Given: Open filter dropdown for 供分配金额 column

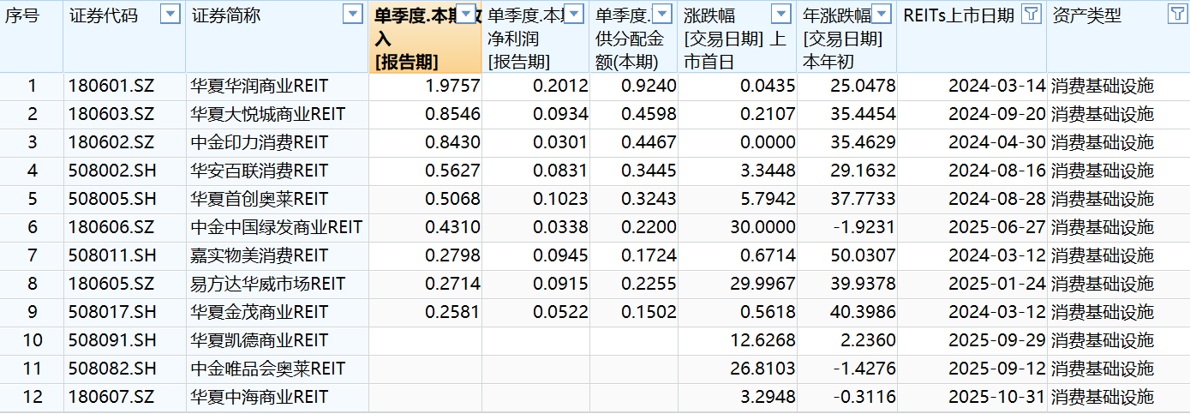Looking at the screenshot, I should (x=662, y=15).
